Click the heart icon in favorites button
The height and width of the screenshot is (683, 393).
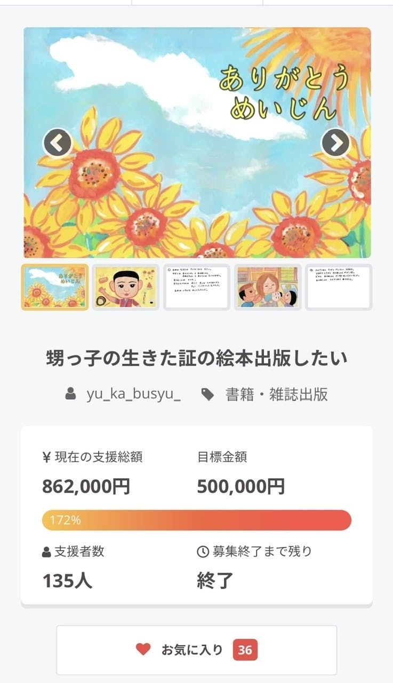143,649
